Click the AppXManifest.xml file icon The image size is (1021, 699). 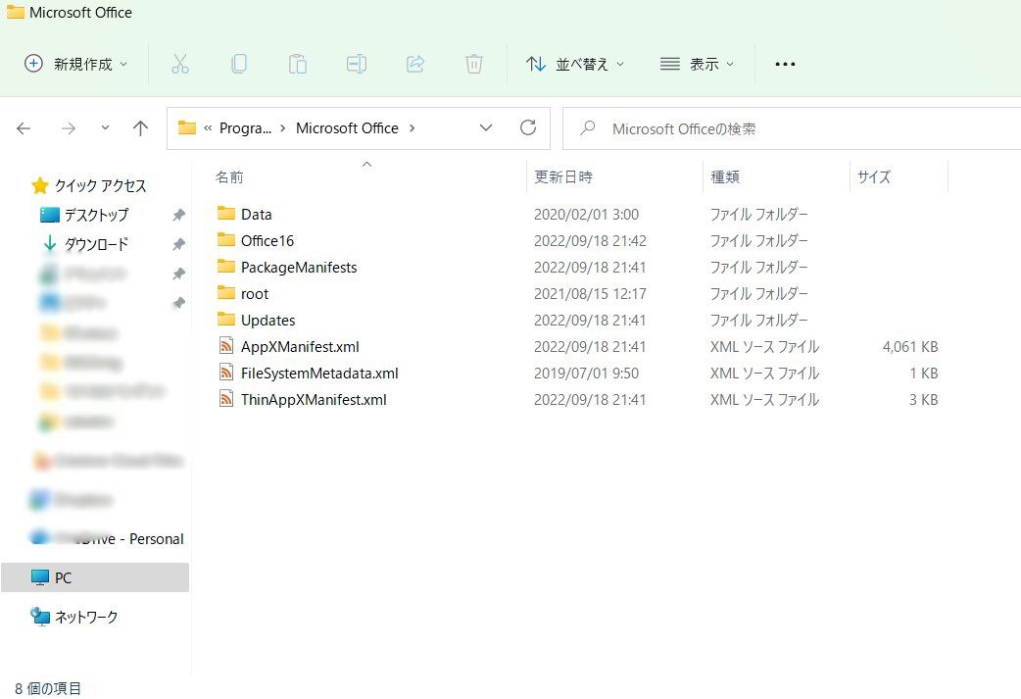click(226, 346)
